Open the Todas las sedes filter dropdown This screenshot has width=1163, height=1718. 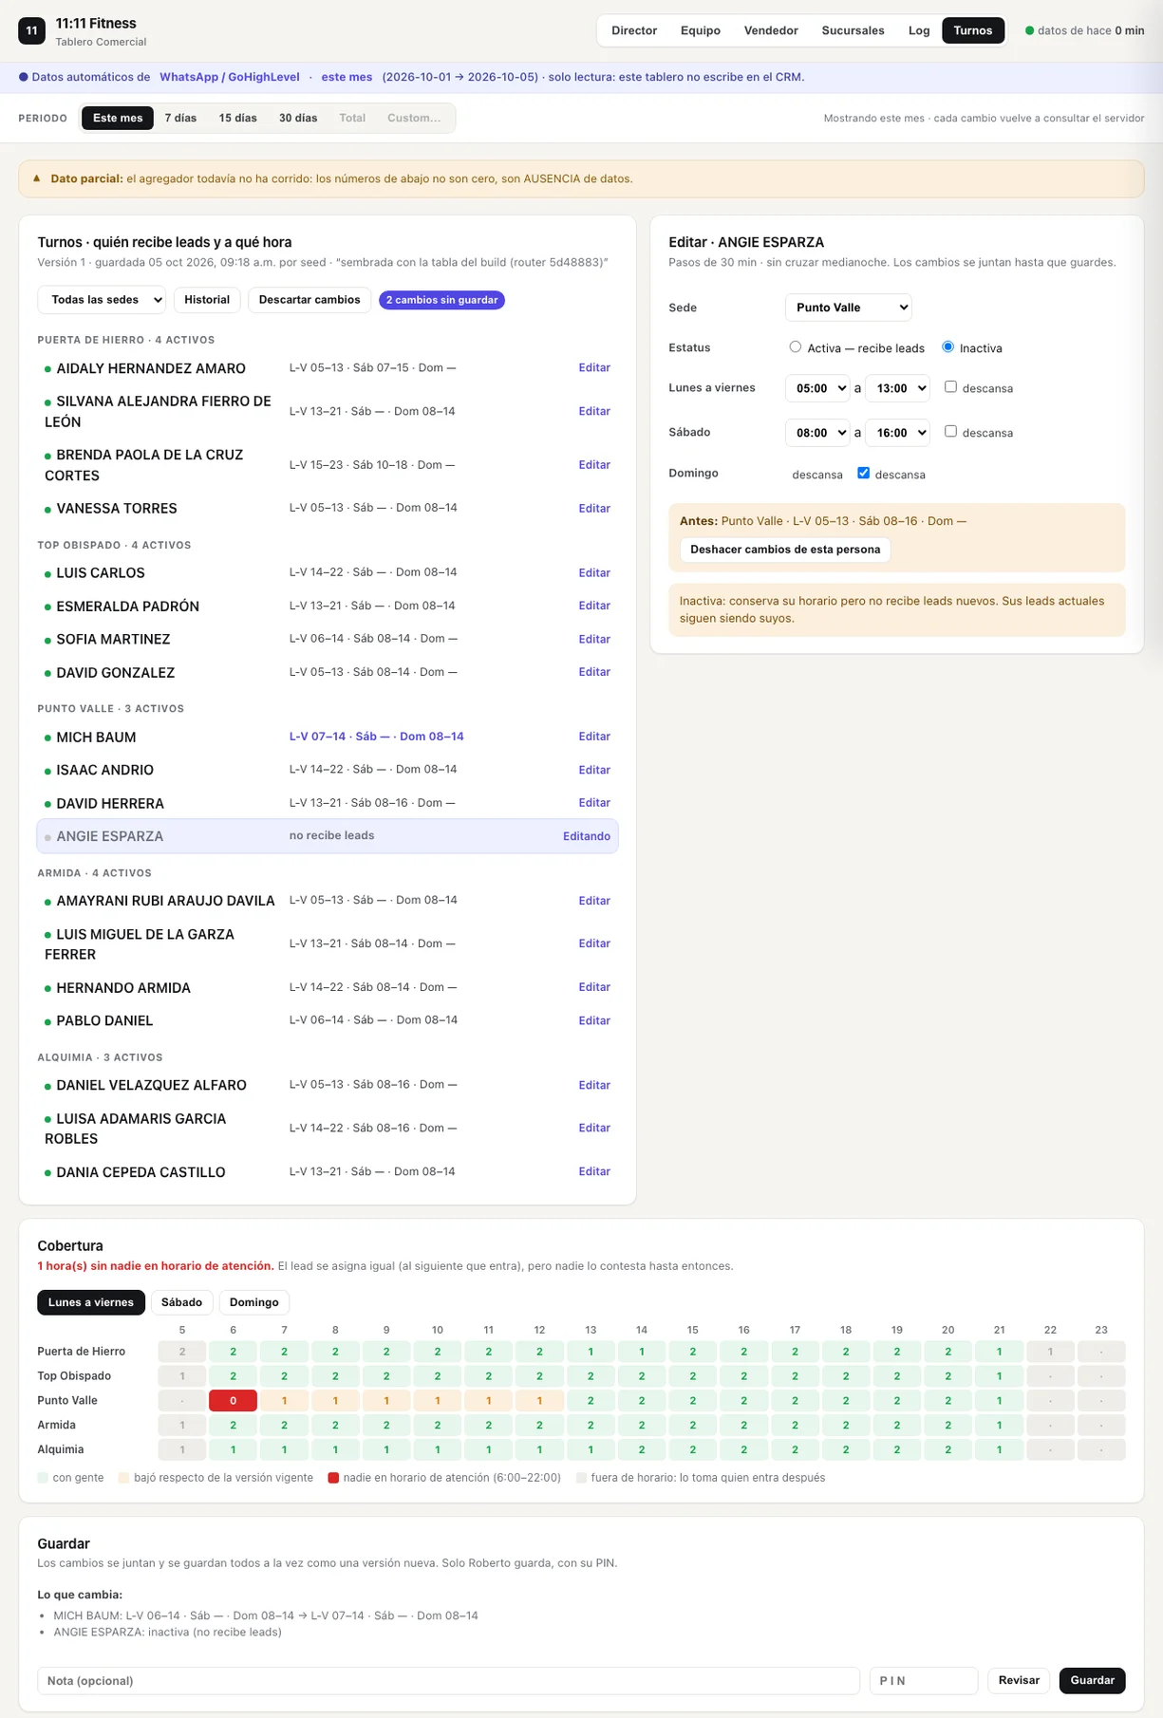point(102,300)
